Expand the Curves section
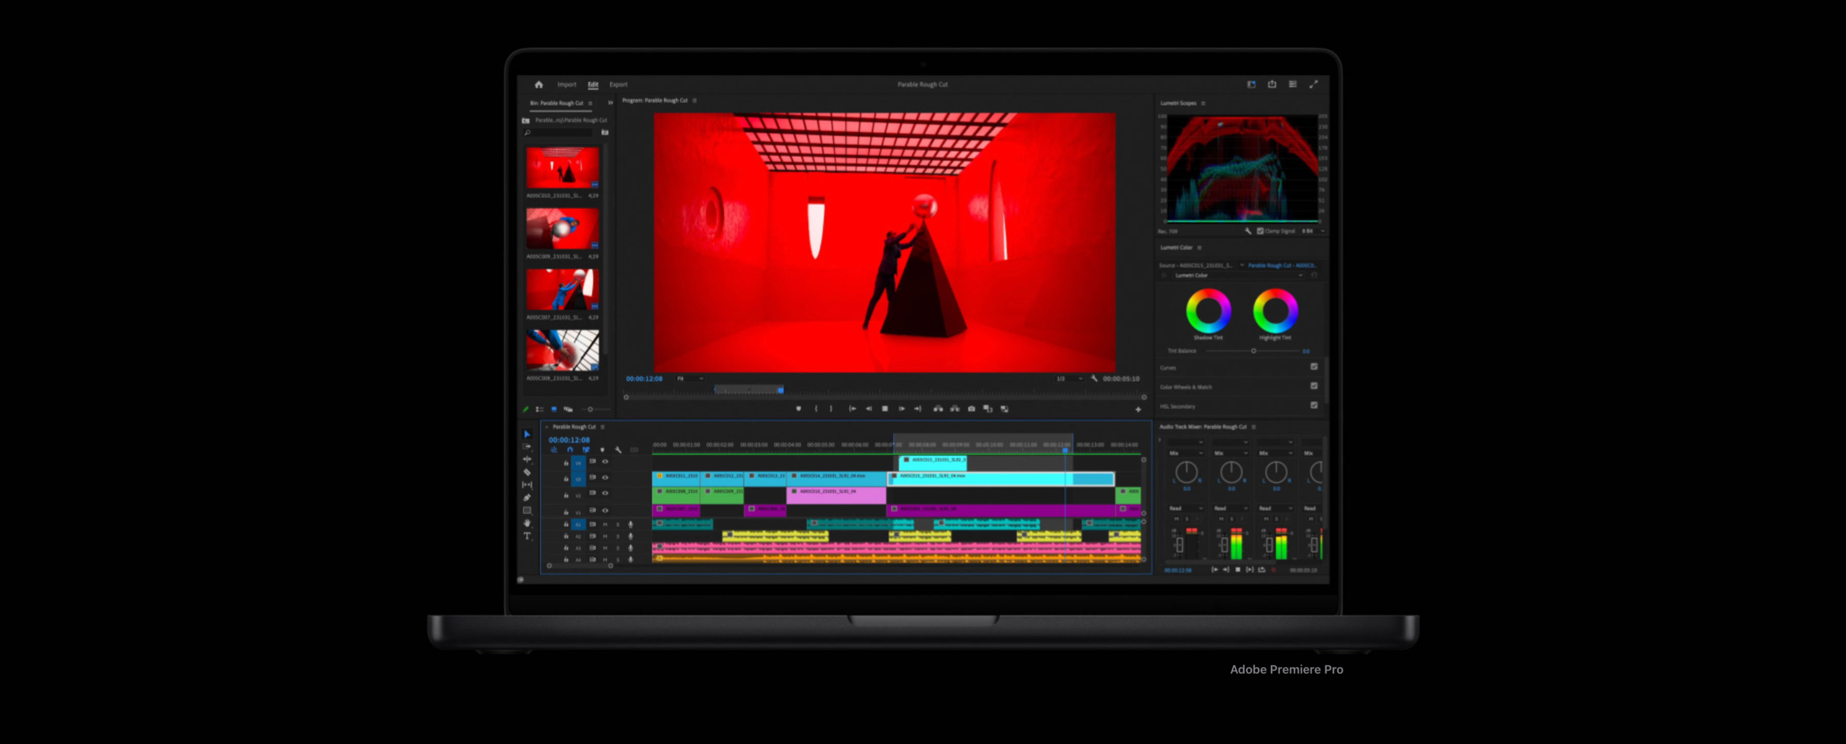Image resolution: width=1846 pixels, height=744 pixels. (x=1168, y=368)
